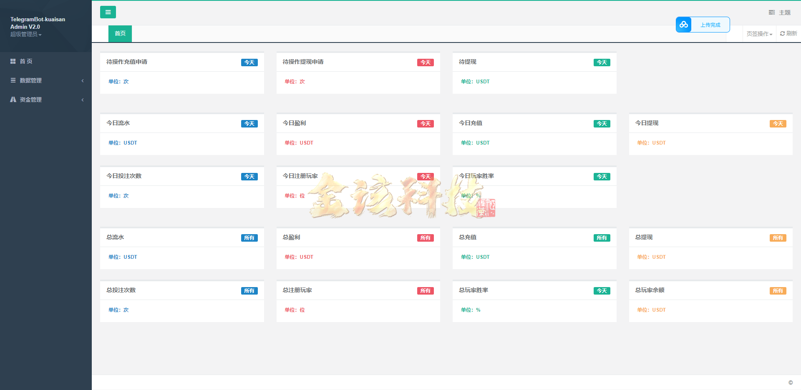The height and width of the screenshot is (390, 801).
Task: Click the 上传完成 notification button
Action: click(710, 25)
